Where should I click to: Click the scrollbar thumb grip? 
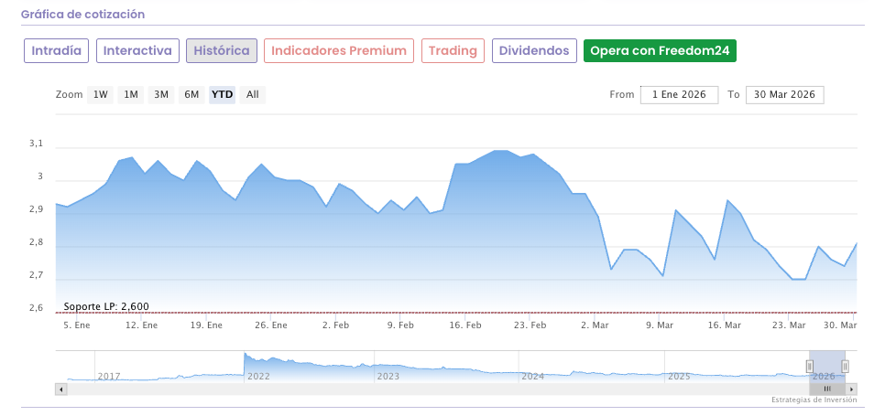coord(826,389)
